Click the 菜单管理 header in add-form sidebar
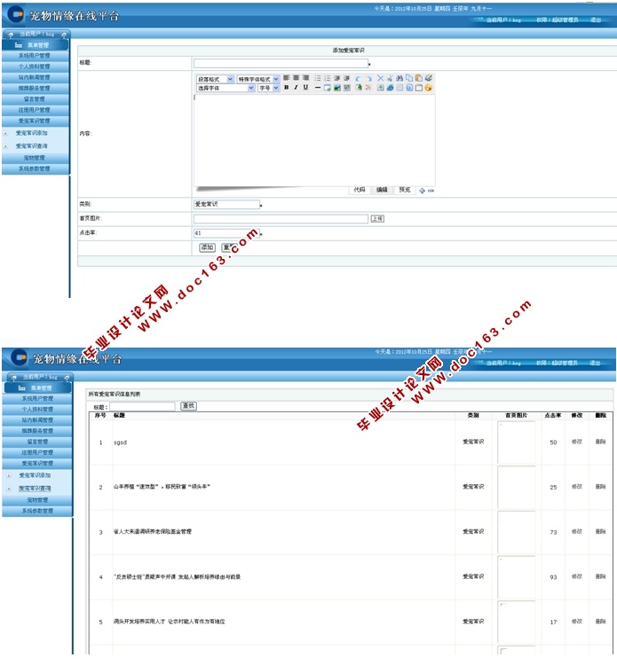The image size is (617, 665). [36, 45]
